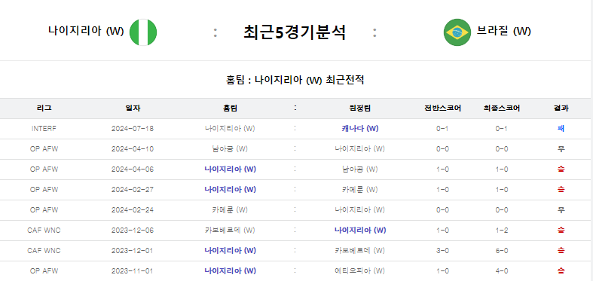Select the date 2023-12-01
The image size is (593, 281).
pos(133,251)
